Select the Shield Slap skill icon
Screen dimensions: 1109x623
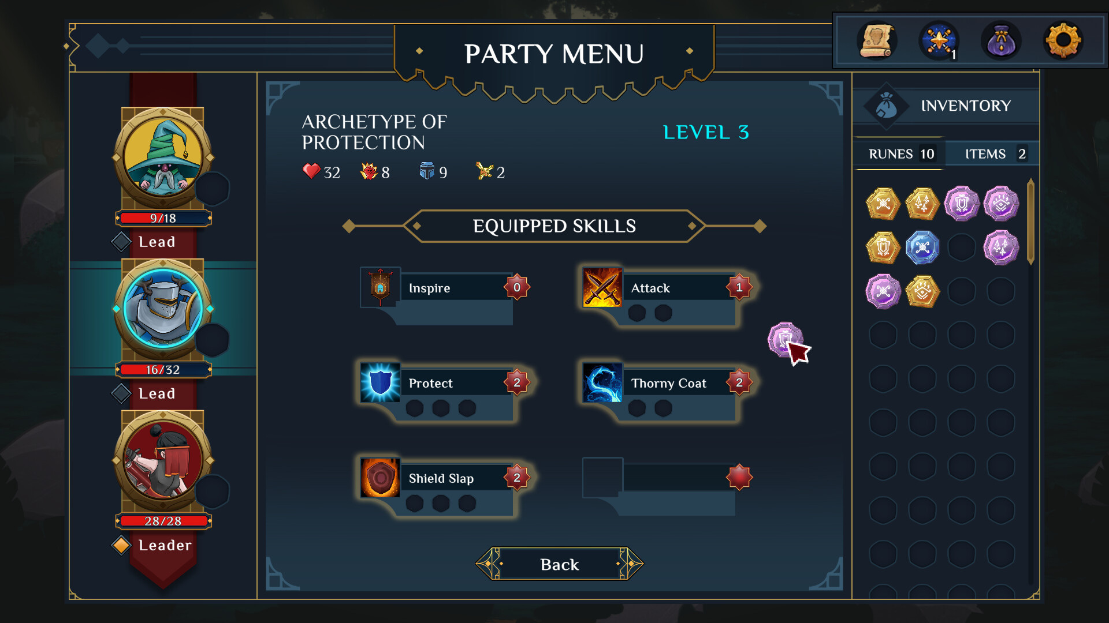click(x=380, y=478)
